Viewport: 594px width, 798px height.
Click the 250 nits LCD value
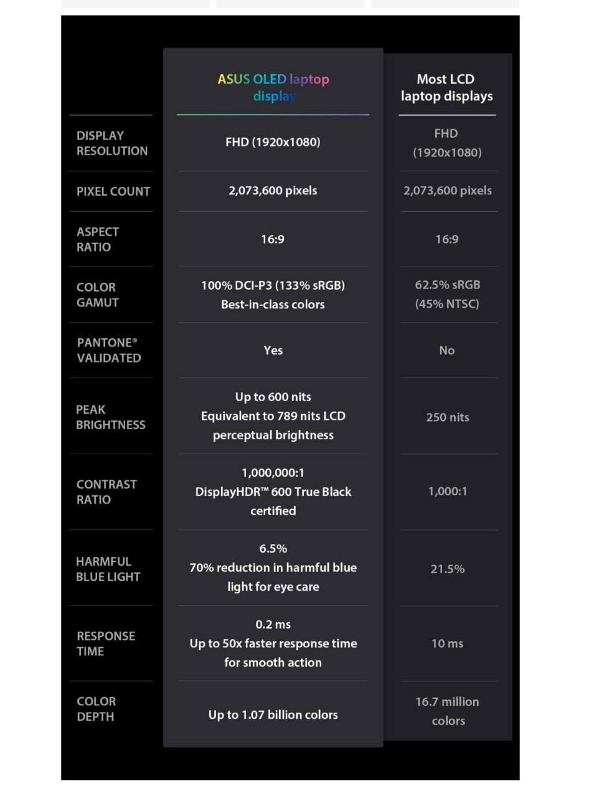point(448,417)
